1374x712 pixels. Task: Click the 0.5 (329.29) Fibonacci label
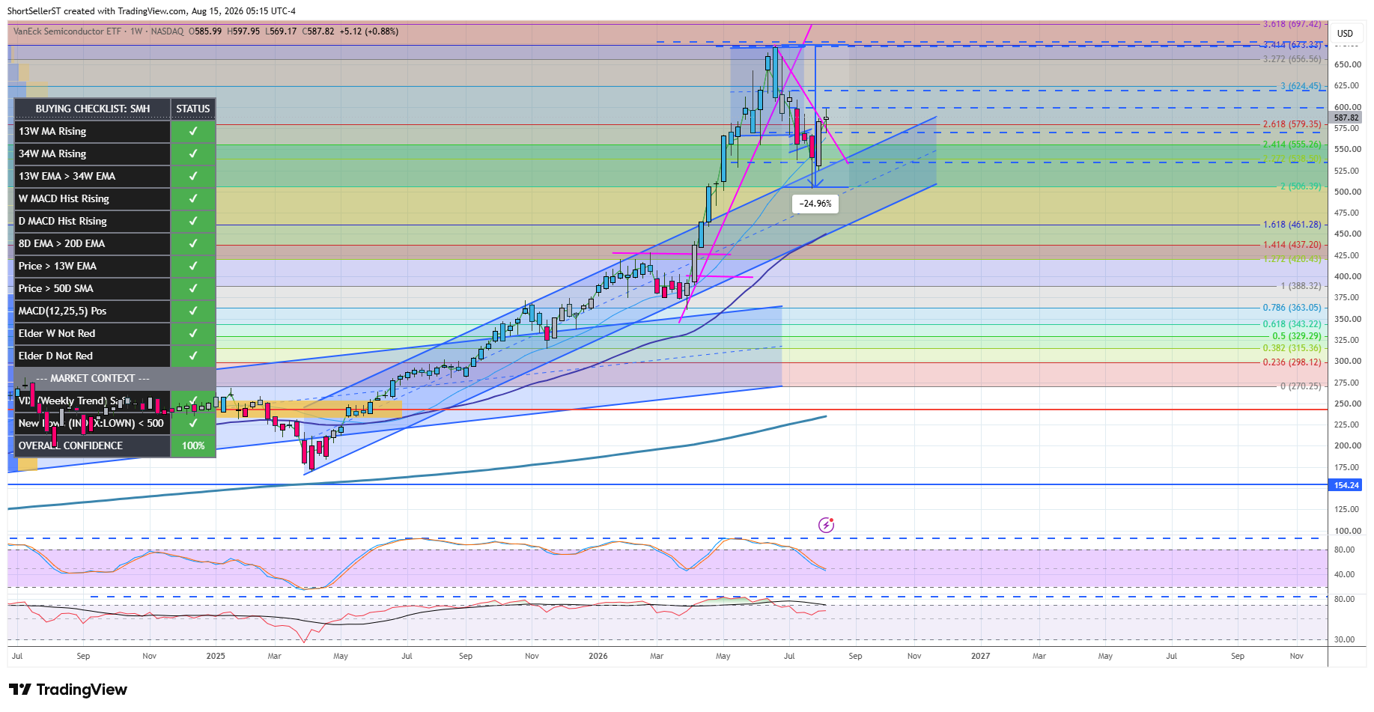[x=1297, y=336]
